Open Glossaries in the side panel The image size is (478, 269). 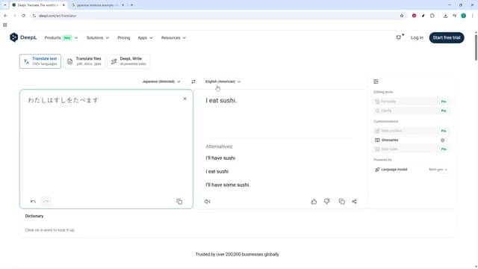(x=390, y=140)
